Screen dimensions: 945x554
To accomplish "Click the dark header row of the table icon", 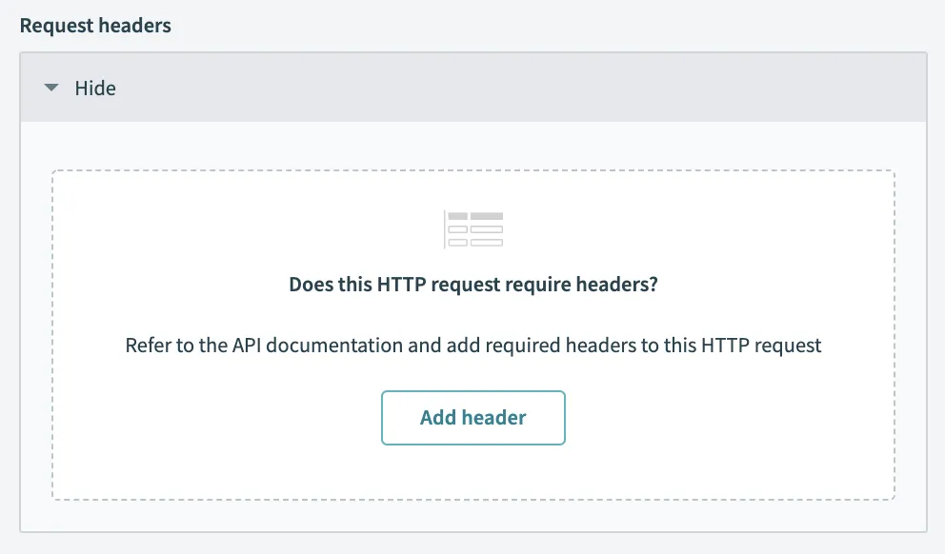I will [474, 217].
